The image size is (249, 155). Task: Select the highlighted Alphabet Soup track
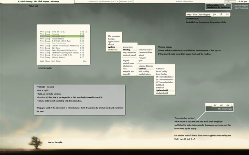tap(62, 36)
